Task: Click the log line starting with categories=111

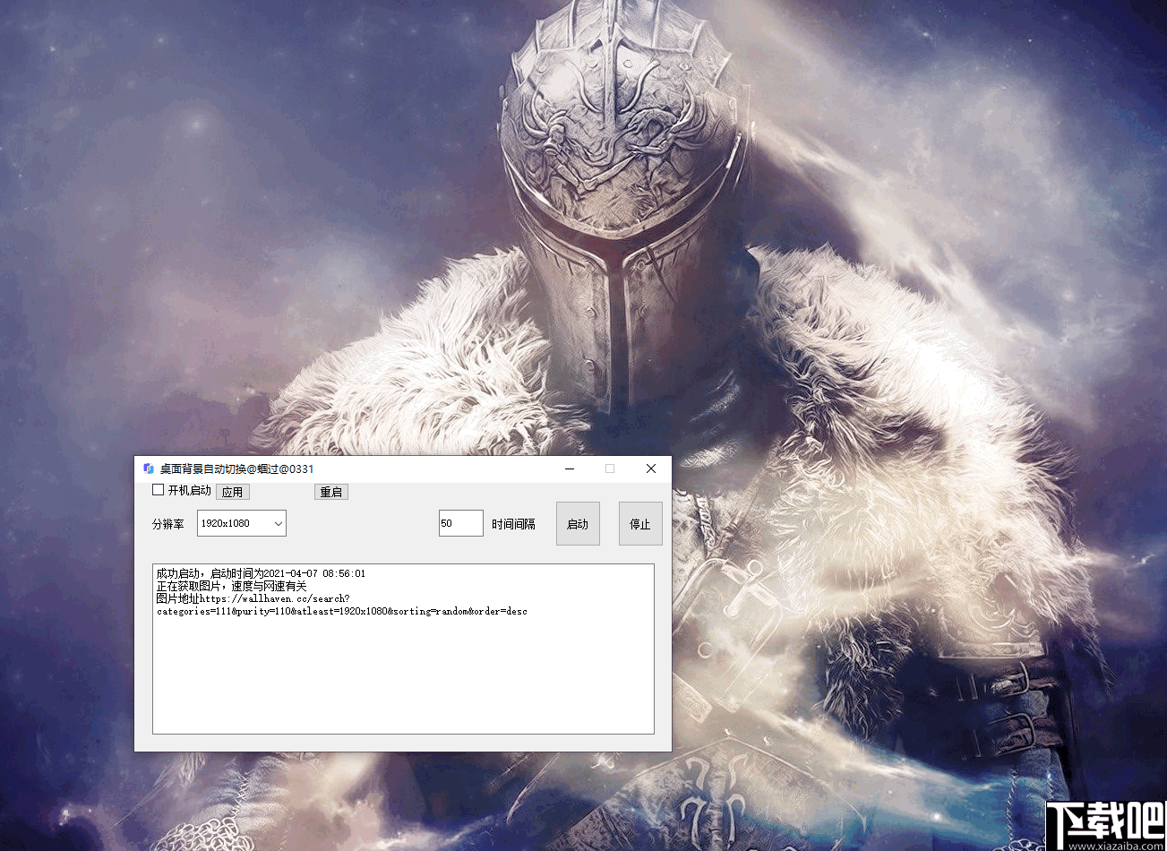Action: (342, 611)
